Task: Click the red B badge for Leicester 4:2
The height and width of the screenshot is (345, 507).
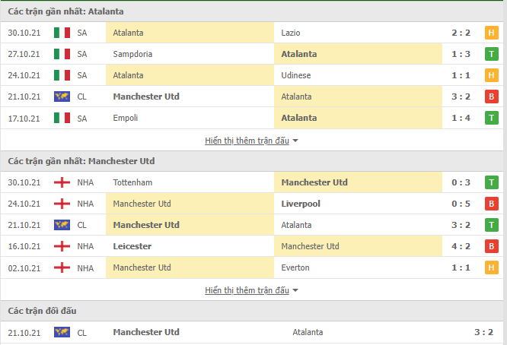Action: point(492,246)
